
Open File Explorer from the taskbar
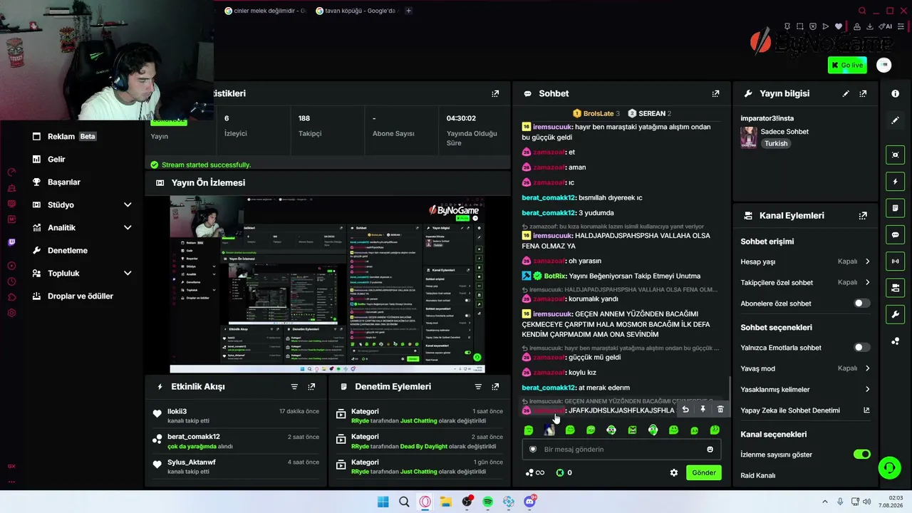point(446,502)
